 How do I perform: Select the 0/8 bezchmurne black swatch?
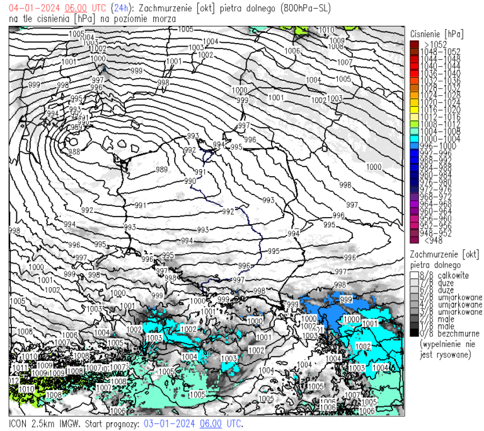tap(413, 333)
